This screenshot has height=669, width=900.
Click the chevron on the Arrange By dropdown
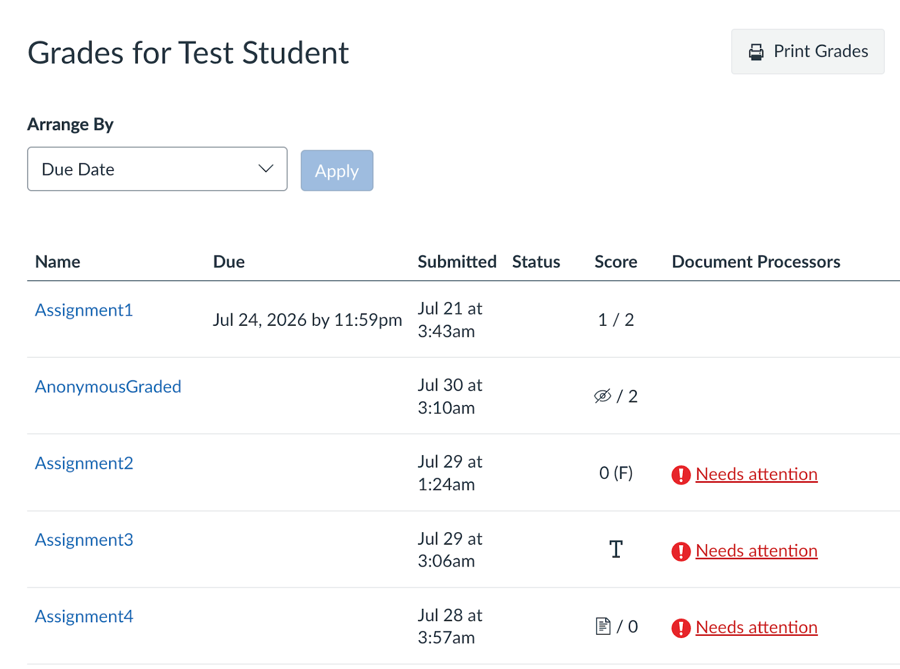(x=265, y=169)
